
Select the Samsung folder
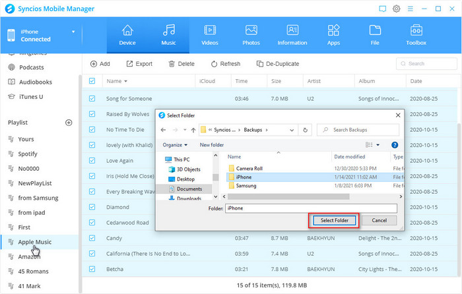coord(246,186)
